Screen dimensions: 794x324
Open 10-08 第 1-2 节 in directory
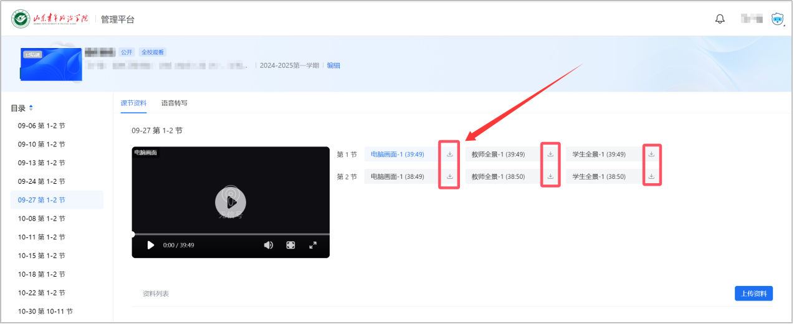pos(41,219)
